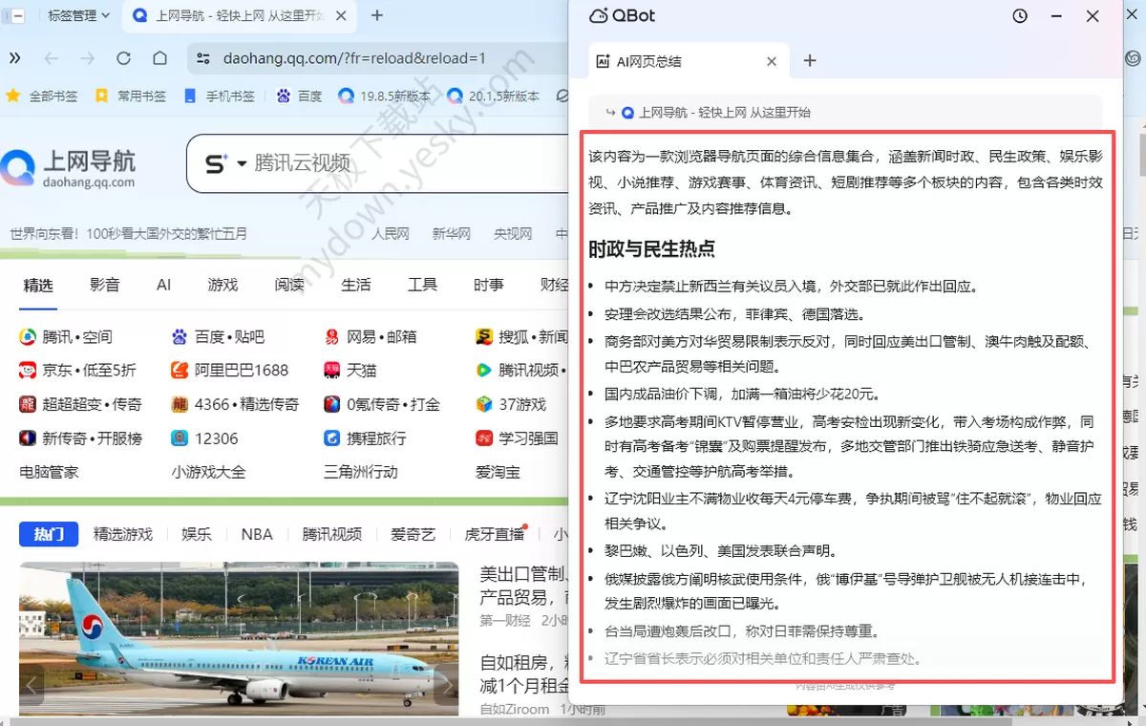This screenshot has height=726, width=1146.
Task: Select the 爱奇艺 news tab
Action: [x=413, y=534]
